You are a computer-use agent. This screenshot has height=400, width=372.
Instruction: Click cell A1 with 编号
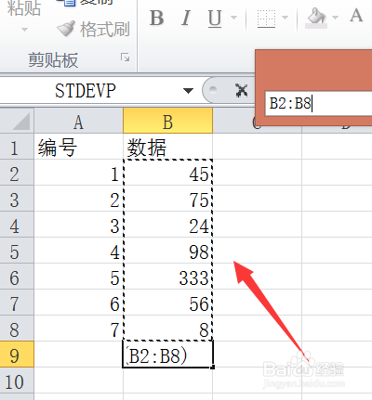[78, 147]
